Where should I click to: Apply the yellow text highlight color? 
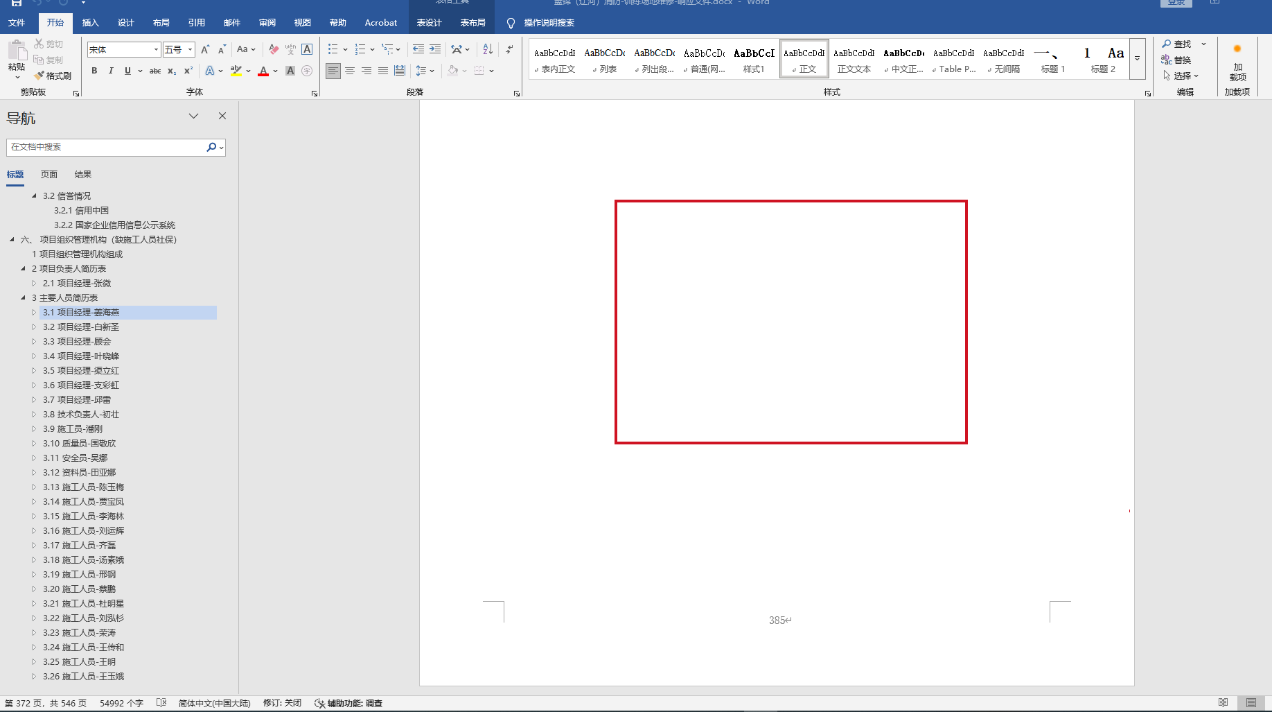pyautogui.click(x=236, y=71)
